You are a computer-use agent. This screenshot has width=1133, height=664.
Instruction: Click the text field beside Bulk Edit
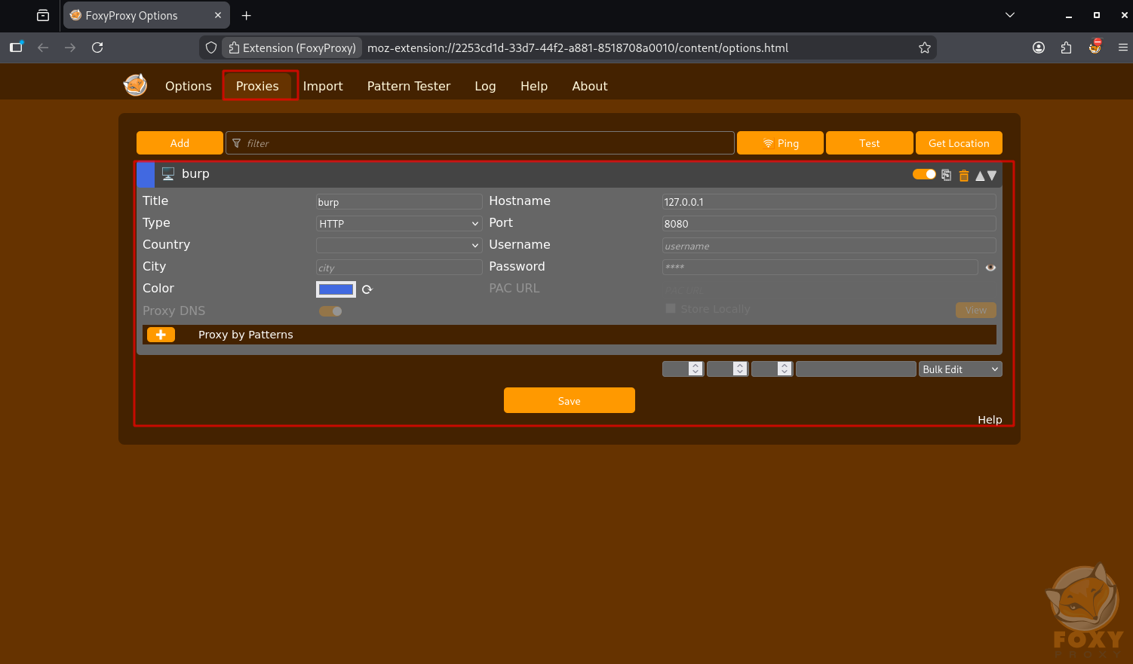(856, 369)
